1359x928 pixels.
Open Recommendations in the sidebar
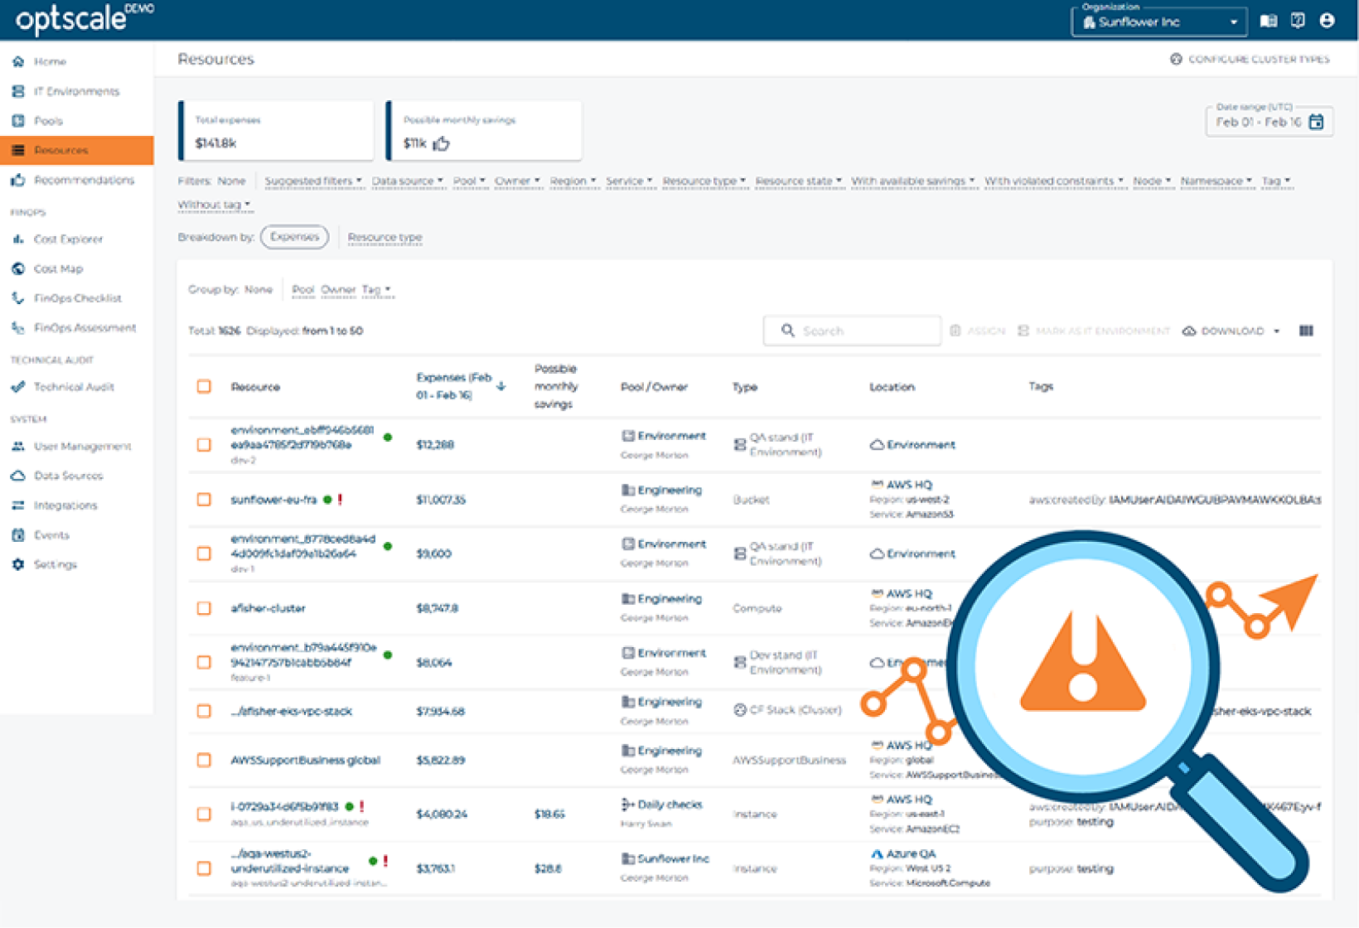point(83,180)
